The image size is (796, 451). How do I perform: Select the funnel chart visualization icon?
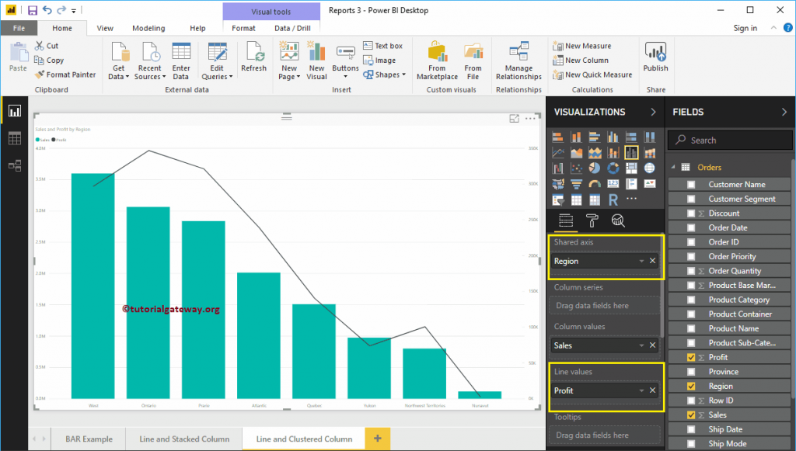click(x=576, y=183)
